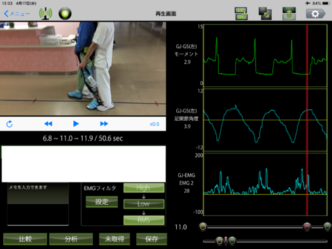Click the green モーメント graph
Image resolution: width=332 pixels, height=249 pixels.
pyautogui.click(x=265, y=56)
